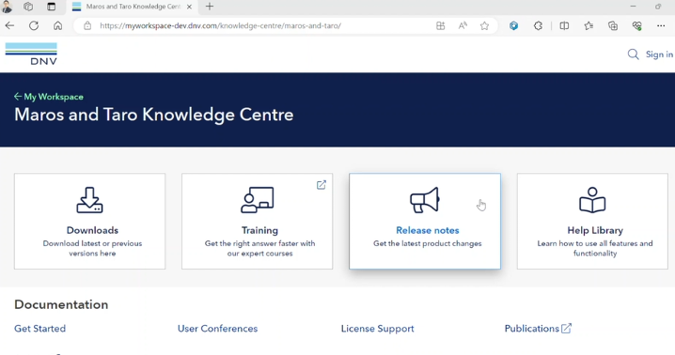Go back with browser back arrow

(x=10, y=25)
